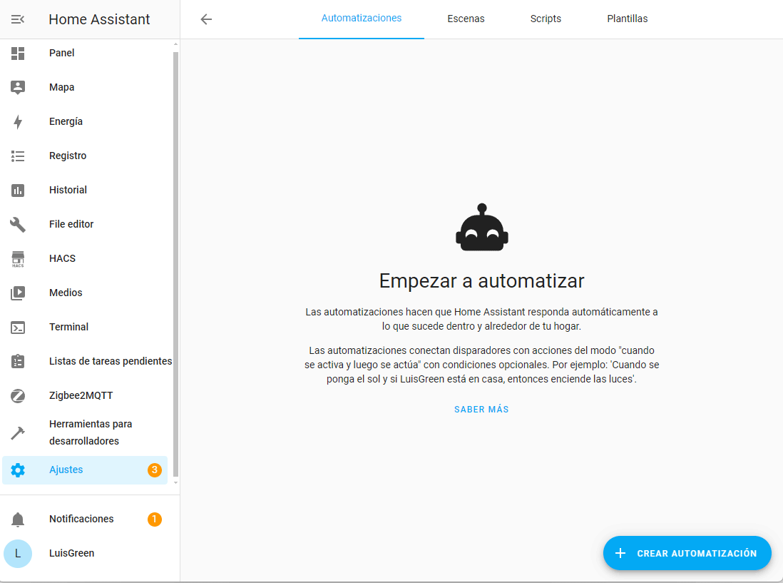Open Zigbee2MQTT from the sidebar
The height and width of the screenshot is (583, 783).
coord(85,395)
